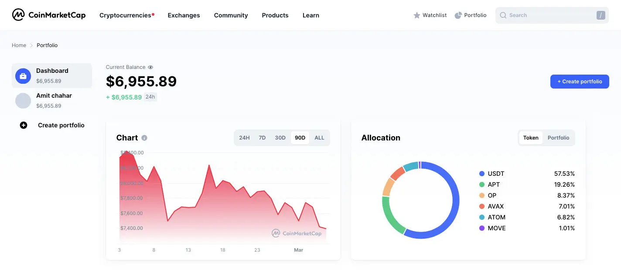Select the 7D chart range
Image resolution: width=621 pixels, height=270 pixels.
point(262,137)
